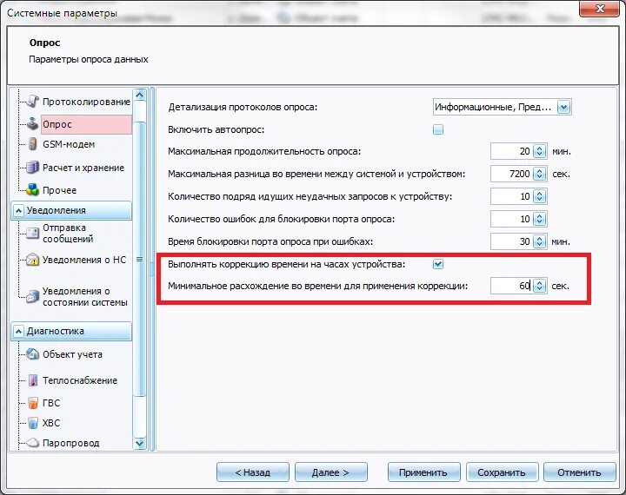Select Паропровод diagnostics item
626x495 pixels.
70,443
